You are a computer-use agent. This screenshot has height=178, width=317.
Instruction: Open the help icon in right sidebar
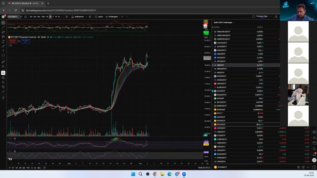click(314, 167)
